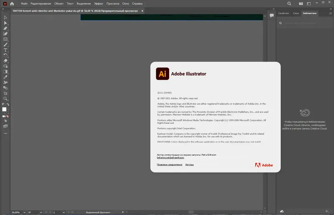Select the Rectangle tool

coord(5,39)
